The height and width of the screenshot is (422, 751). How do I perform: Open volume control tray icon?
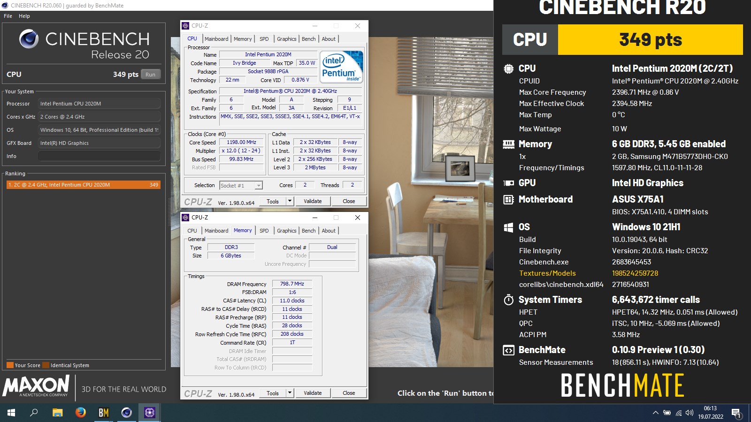pyautogui.click(x=690, y=413)
